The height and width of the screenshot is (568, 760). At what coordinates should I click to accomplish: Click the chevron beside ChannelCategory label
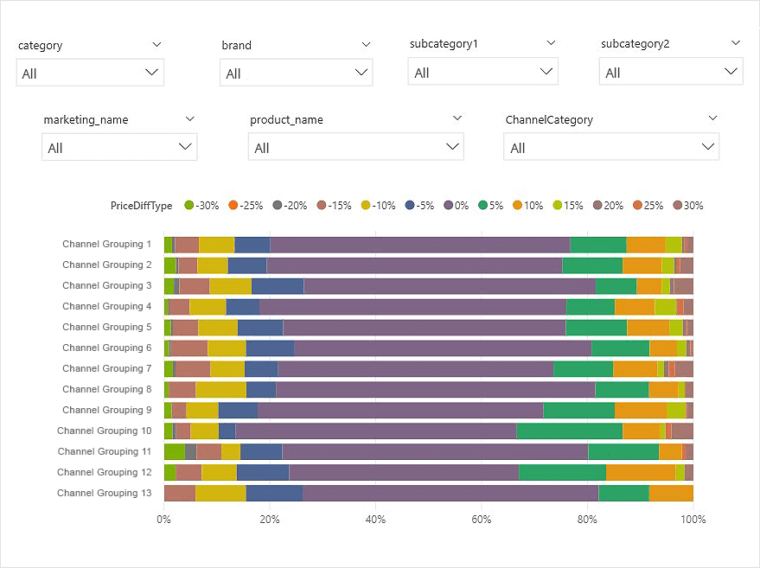point(712,118)
